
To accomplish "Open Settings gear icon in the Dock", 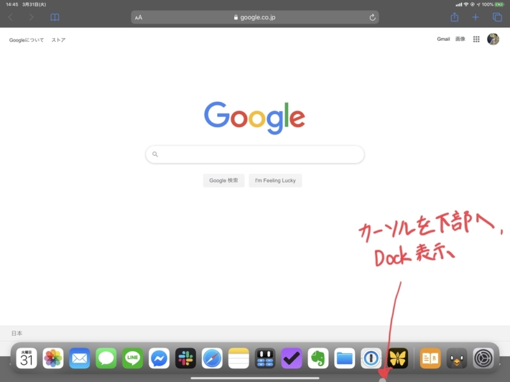I will click(483, 358).
